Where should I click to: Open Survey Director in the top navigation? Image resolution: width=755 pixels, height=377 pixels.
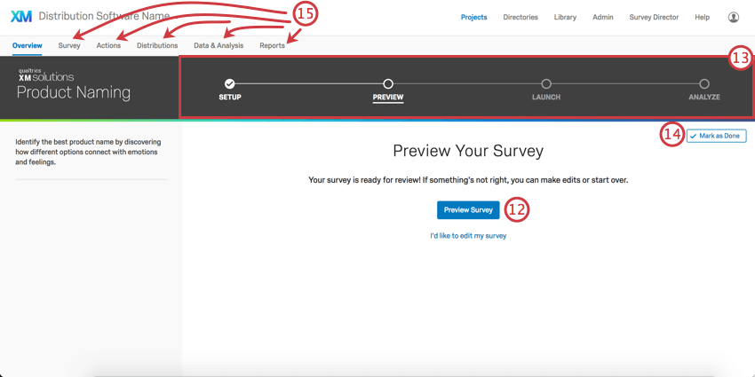(x=654, y=18)
